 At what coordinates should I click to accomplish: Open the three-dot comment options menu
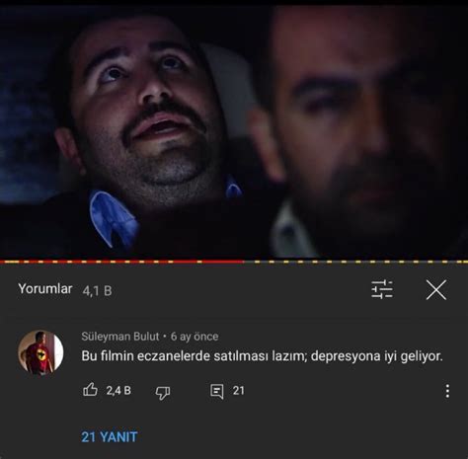447,391
